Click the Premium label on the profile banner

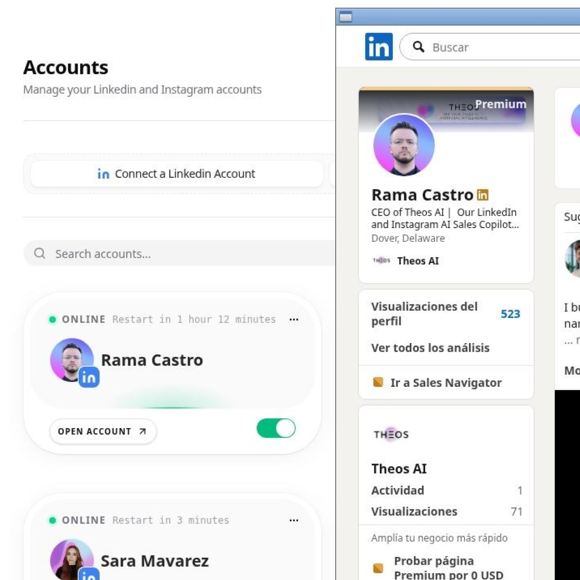[501, 104]
